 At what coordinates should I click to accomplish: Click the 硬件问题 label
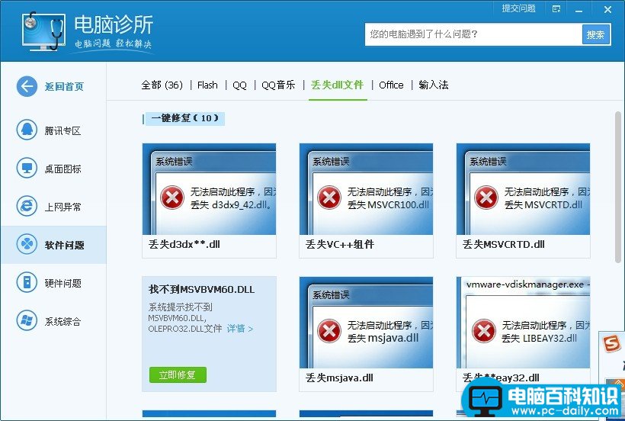coord(63,283)
